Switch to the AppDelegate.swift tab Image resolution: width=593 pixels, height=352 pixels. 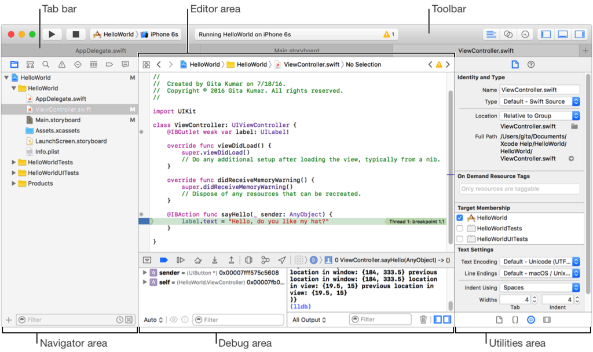click(x=100, y=51)
